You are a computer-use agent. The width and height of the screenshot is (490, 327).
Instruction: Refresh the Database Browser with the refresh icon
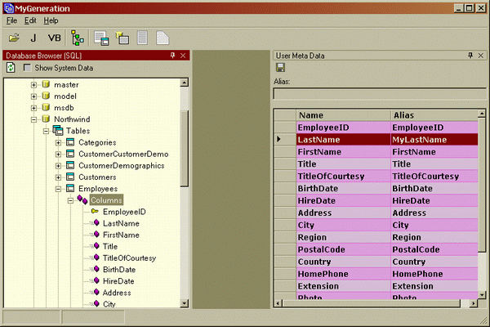[11, 68]
